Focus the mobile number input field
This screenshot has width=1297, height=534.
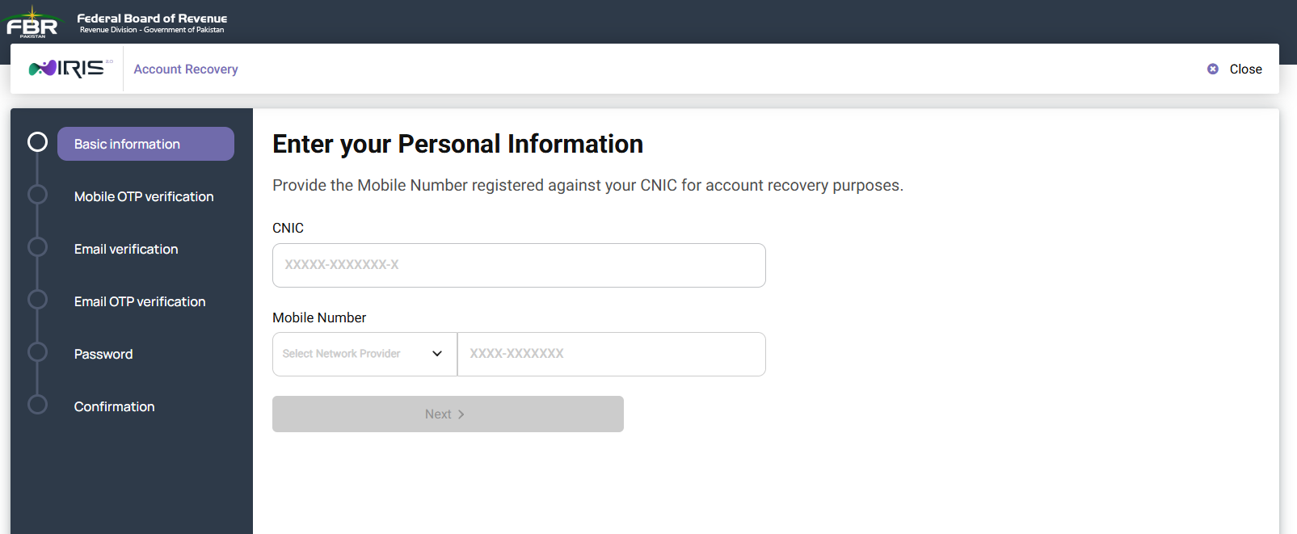click(612, 354)
